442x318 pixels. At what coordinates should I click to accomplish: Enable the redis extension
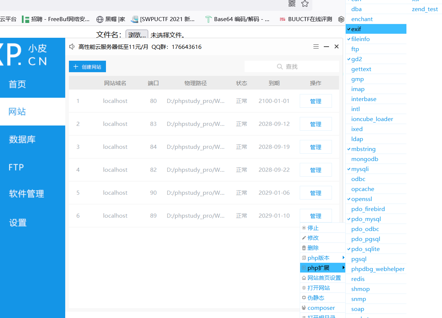click(376, 279)
